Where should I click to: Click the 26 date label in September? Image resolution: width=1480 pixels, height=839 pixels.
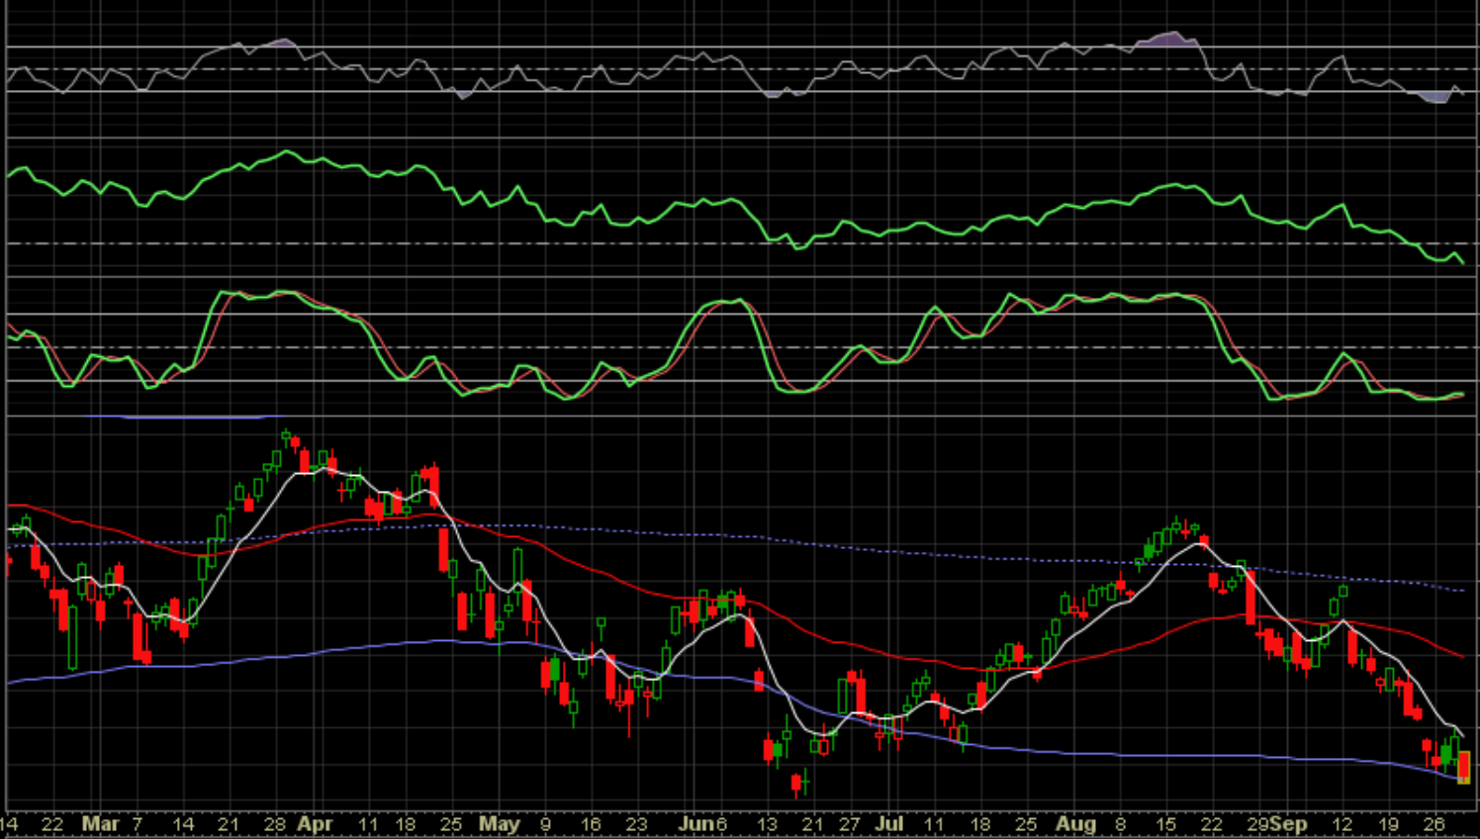pos(1434,823)
